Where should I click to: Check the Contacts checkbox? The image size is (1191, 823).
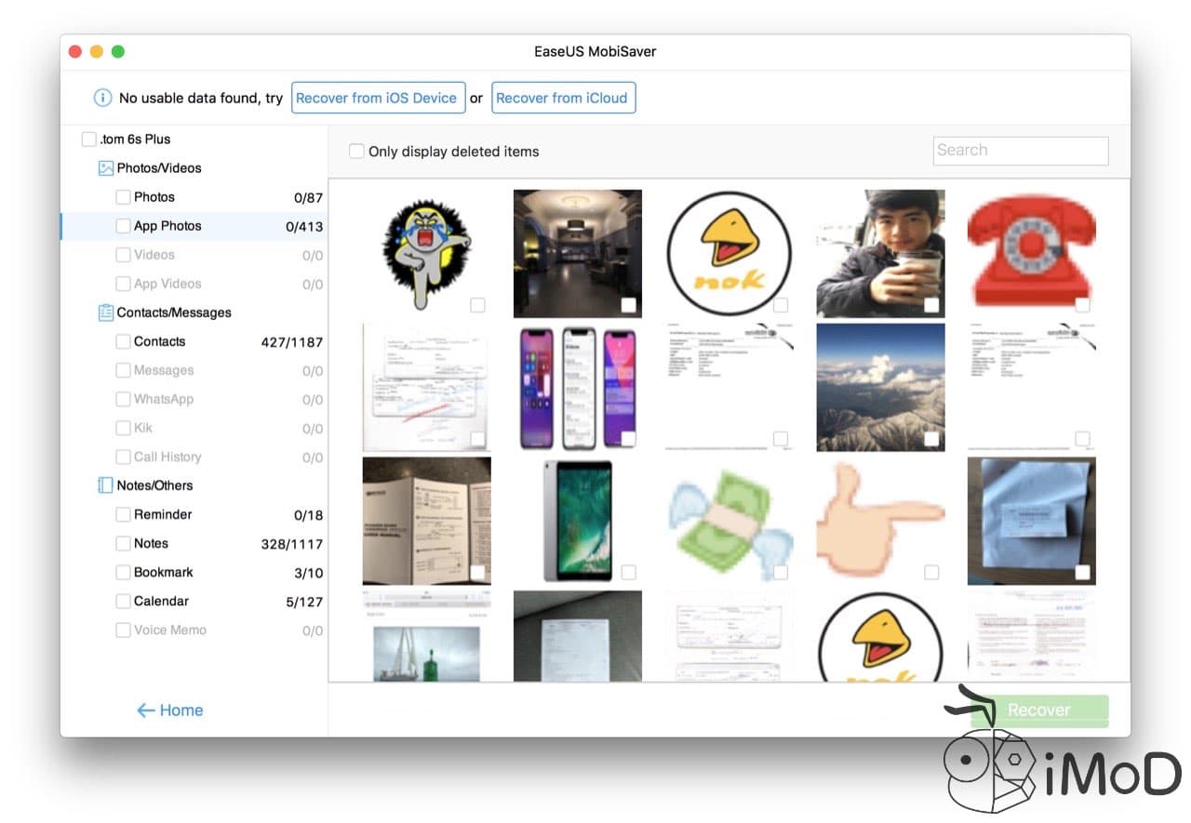click(x=122, y=341)
